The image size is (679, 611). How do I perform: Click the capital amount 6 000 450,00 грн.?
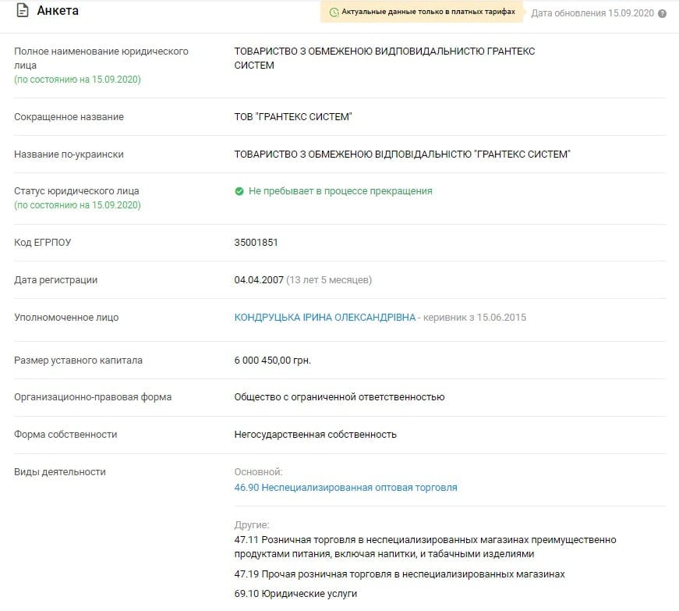278,361
